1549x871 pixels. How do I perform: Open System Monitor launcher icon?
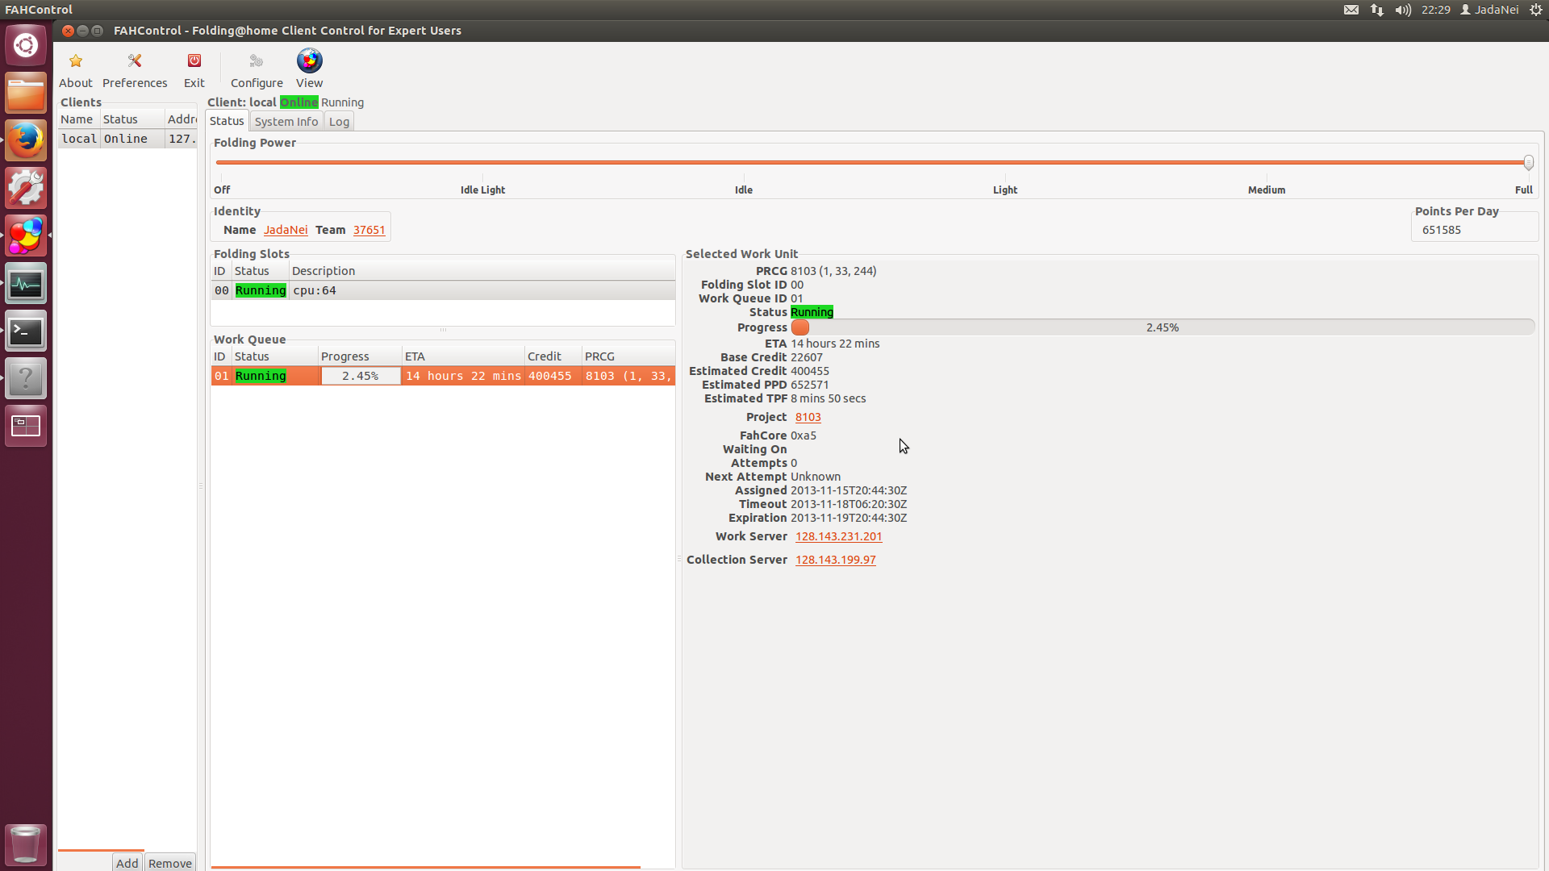click(x=26, y=283)
